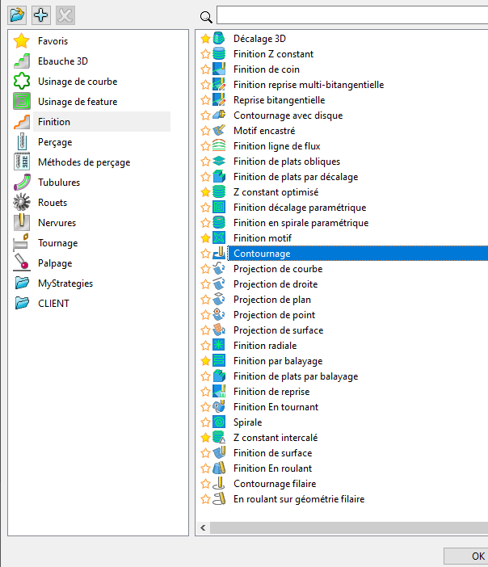The height and width of the screenshot is (567, 488).
Task: Open the Favoris category
Action: point(53,41)
